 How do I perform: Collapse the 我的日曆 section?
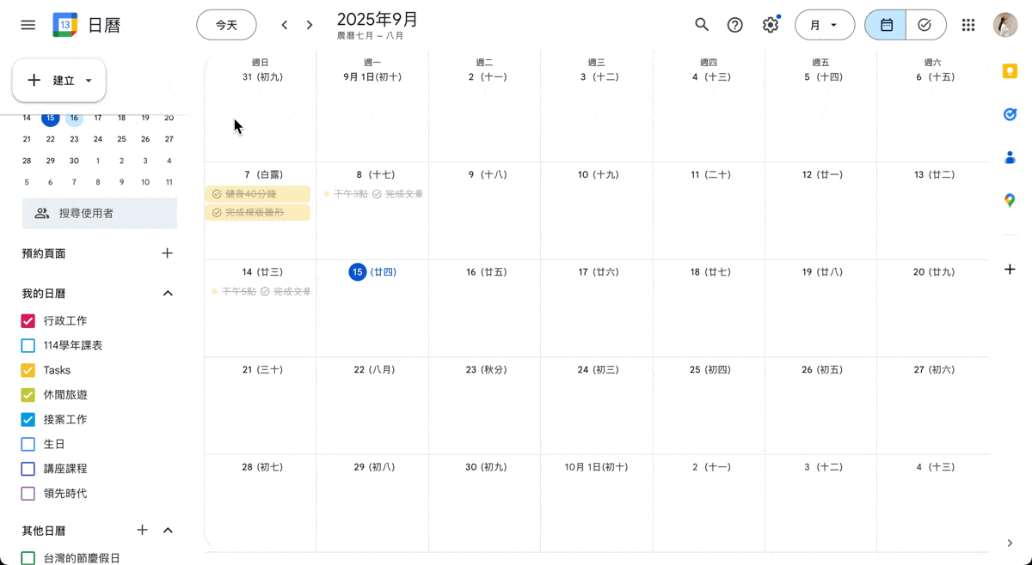pos(168,294)
